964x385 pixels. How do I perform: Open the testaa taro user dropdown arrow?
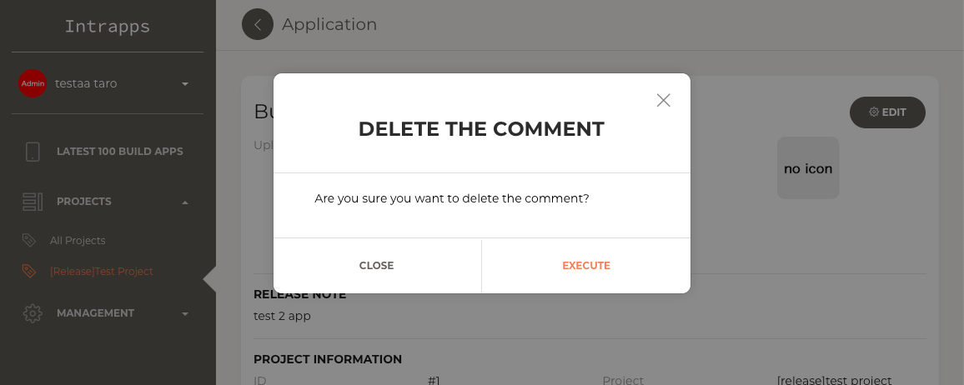[185, 84]
